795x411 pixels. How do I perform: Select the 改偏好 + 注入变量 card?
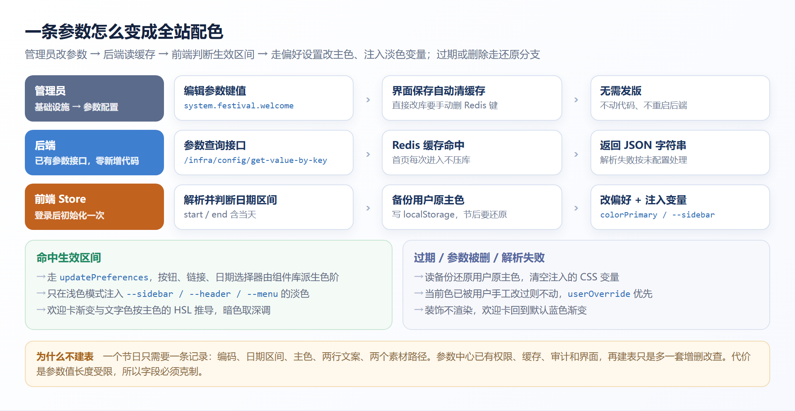tap(680, 207)
